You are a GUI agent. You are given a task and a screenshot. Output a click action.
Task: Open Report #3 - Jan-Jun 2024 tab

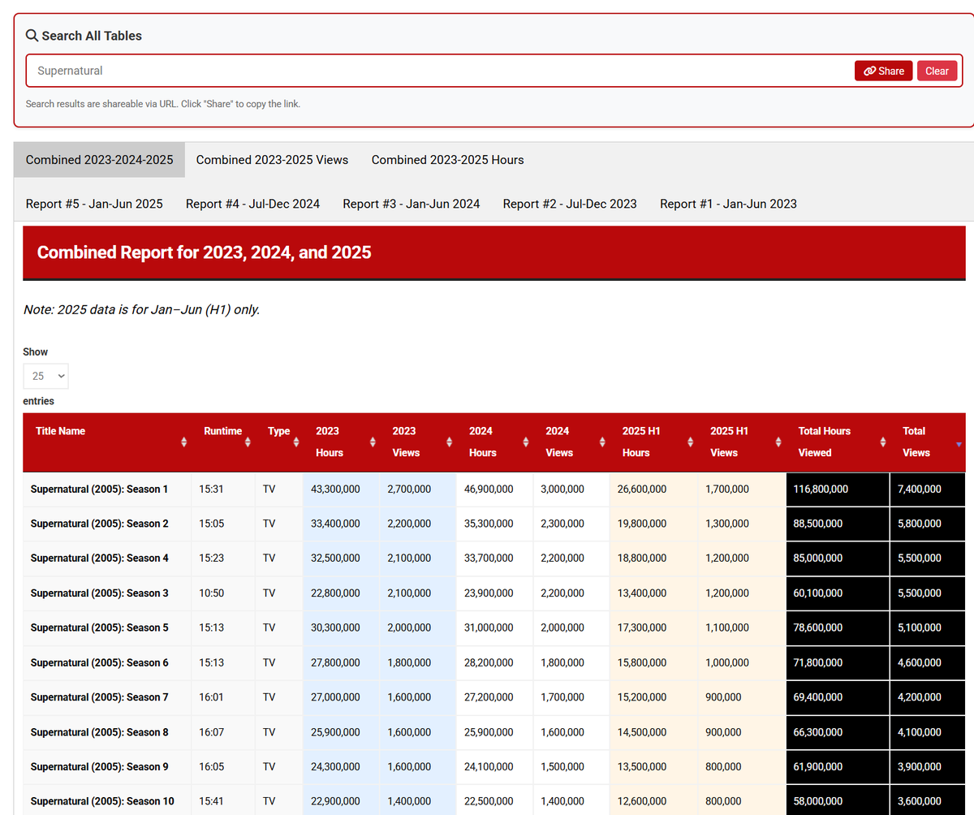coord(411,204)
